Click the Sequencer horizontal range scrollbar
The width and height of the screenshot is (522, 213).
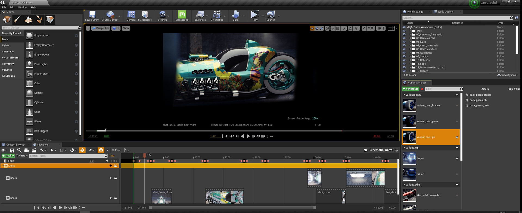[232, 208]
